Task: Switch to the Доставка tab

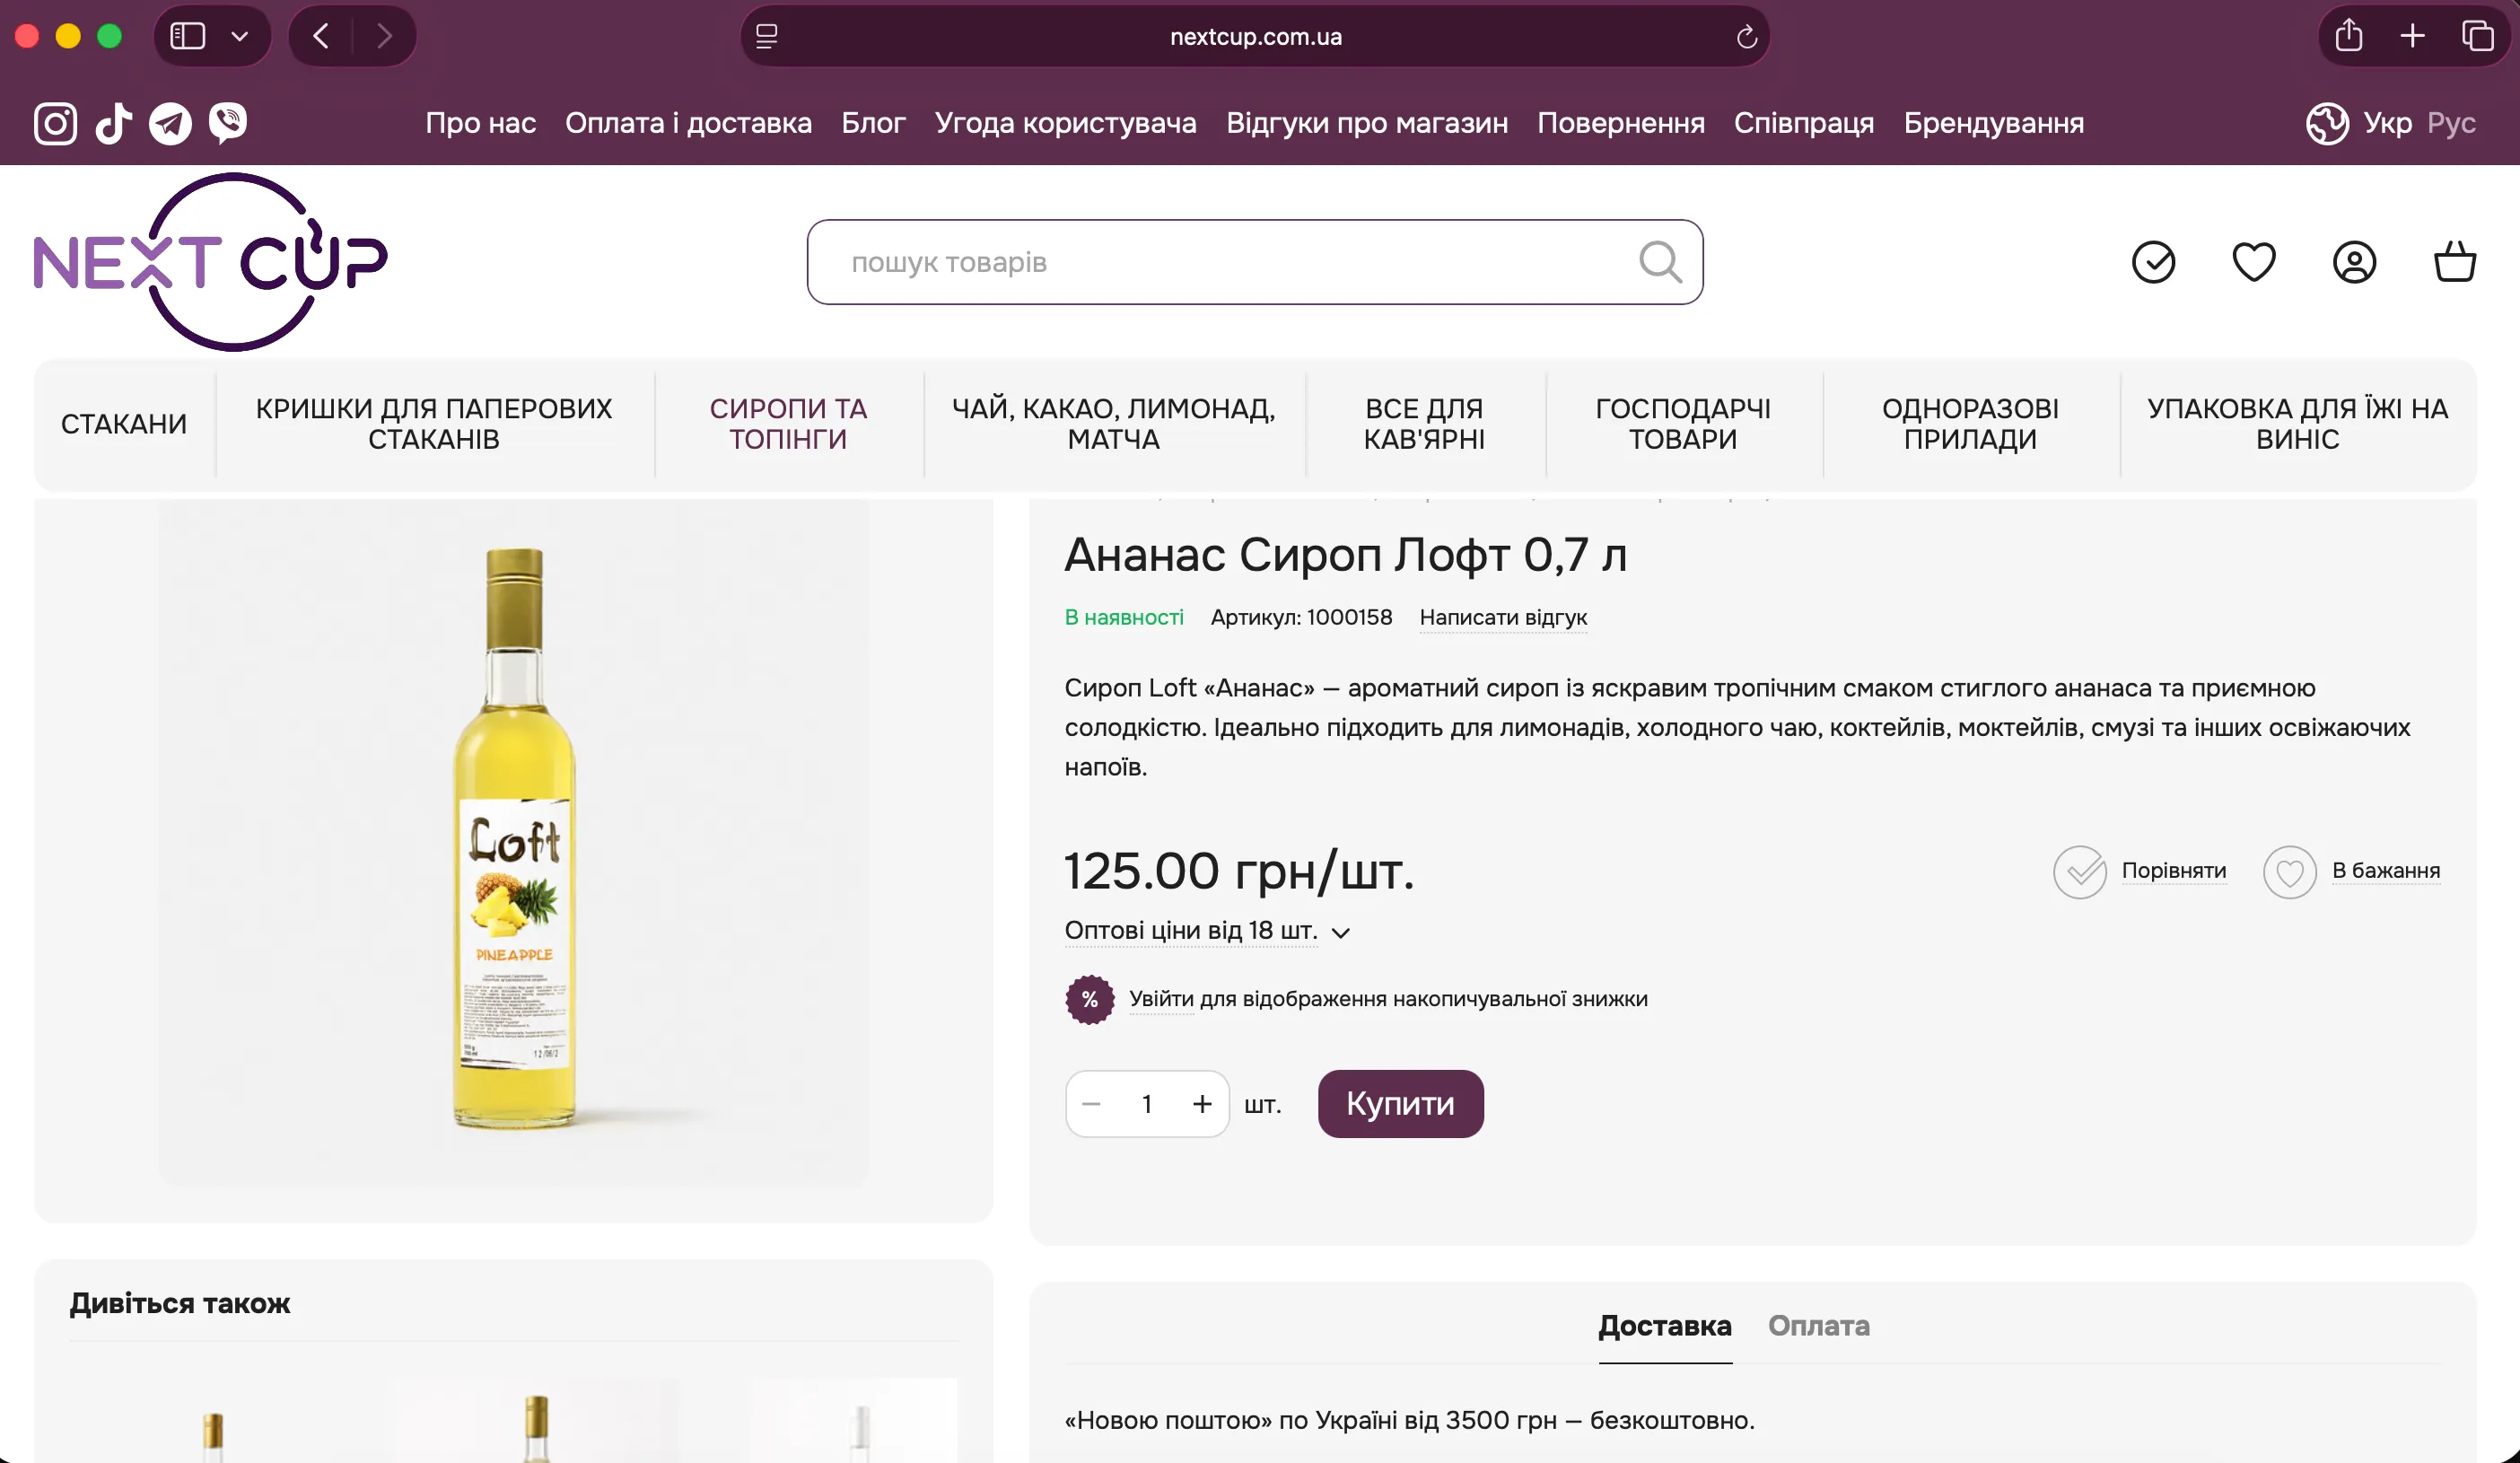Action: pyautogui.click(x=1665, y=1326)
